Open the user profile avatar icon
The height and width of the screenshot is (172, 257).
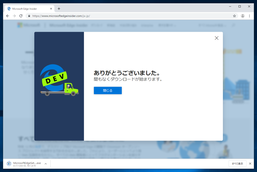[242, 16]
